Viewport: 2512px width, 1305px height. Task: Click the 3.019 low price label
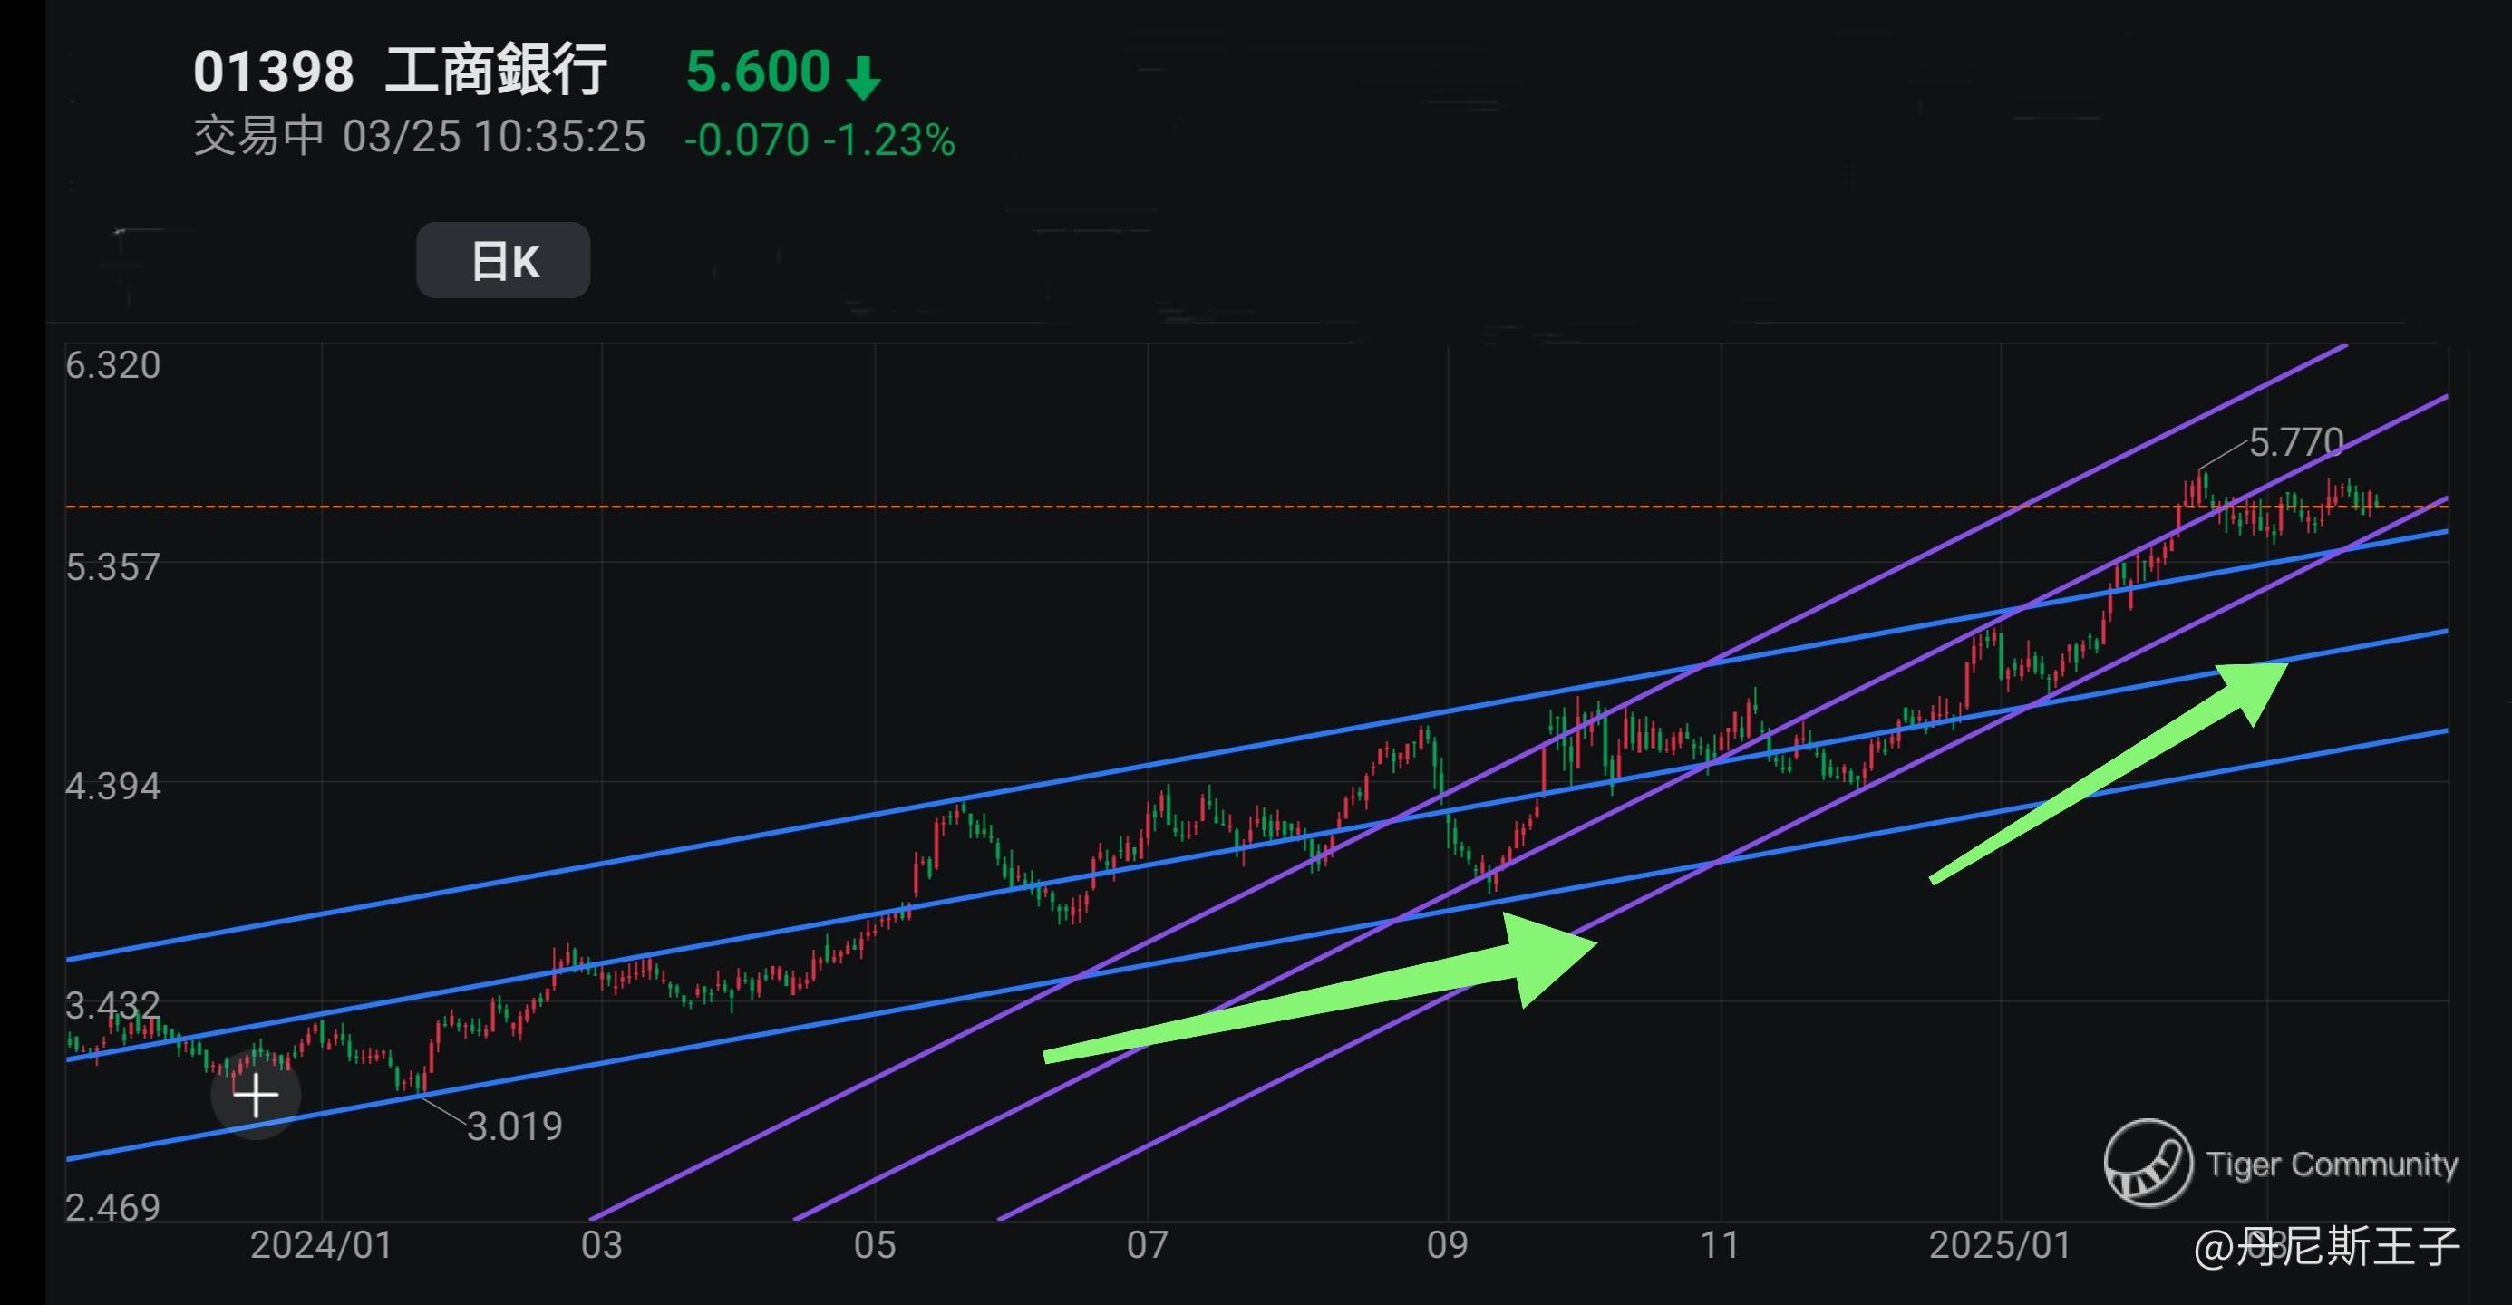pos(514,1126)
